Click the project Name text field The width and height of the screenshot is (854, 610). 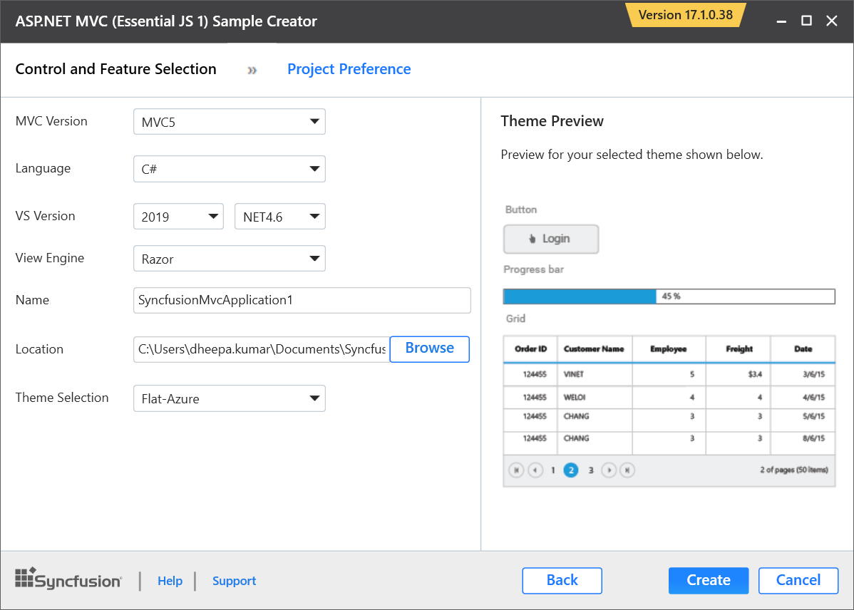302,300
